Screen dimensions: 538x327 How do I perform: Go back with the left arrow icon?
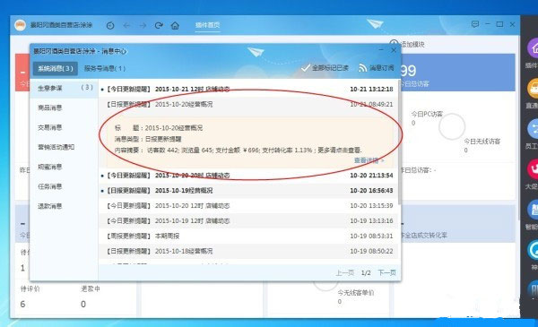pos(126,25)
